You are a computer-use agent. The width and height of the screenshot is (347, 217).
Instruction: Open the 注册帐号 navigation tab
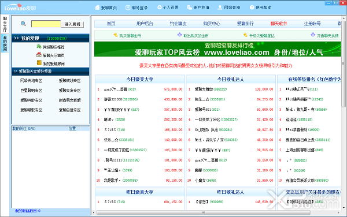312,24
